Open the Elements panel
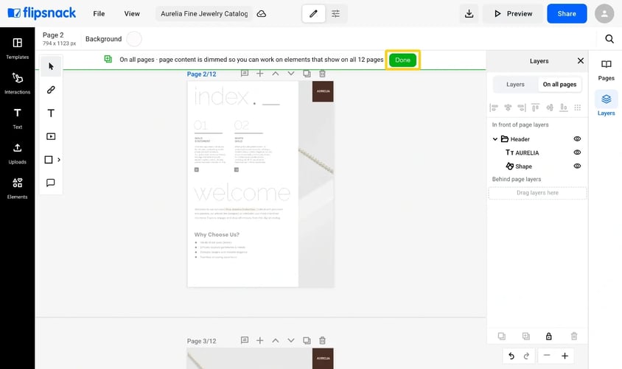The height and width of the screenshot is (369, 622). pos(18,188)
